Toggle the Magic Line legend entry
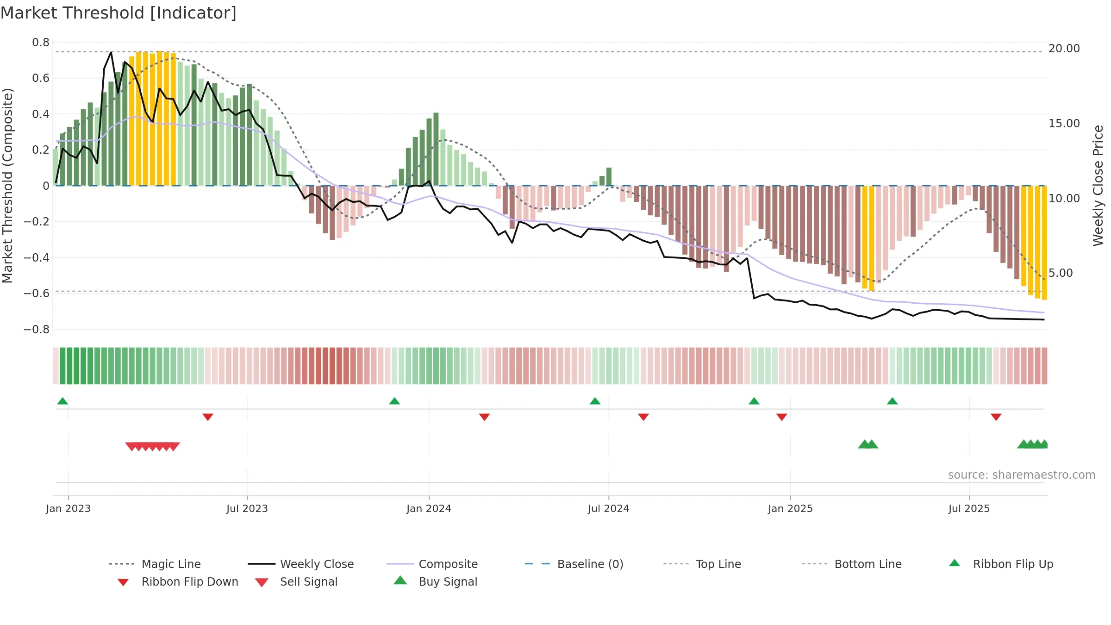The height and width of the screenshot is (625, 1111). 155,564
